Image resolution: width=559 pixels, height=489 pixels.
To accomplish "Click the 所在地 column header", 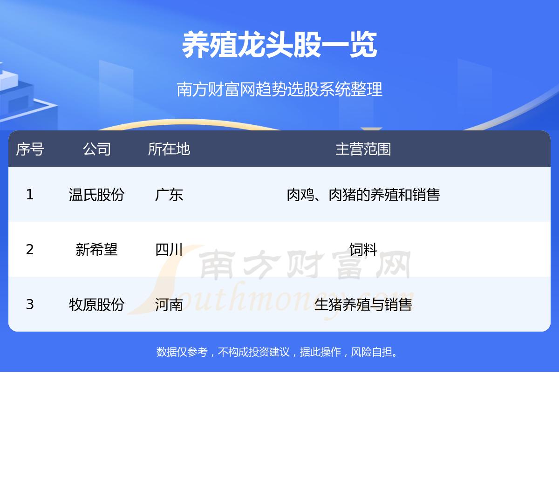I will pos(169,149).
